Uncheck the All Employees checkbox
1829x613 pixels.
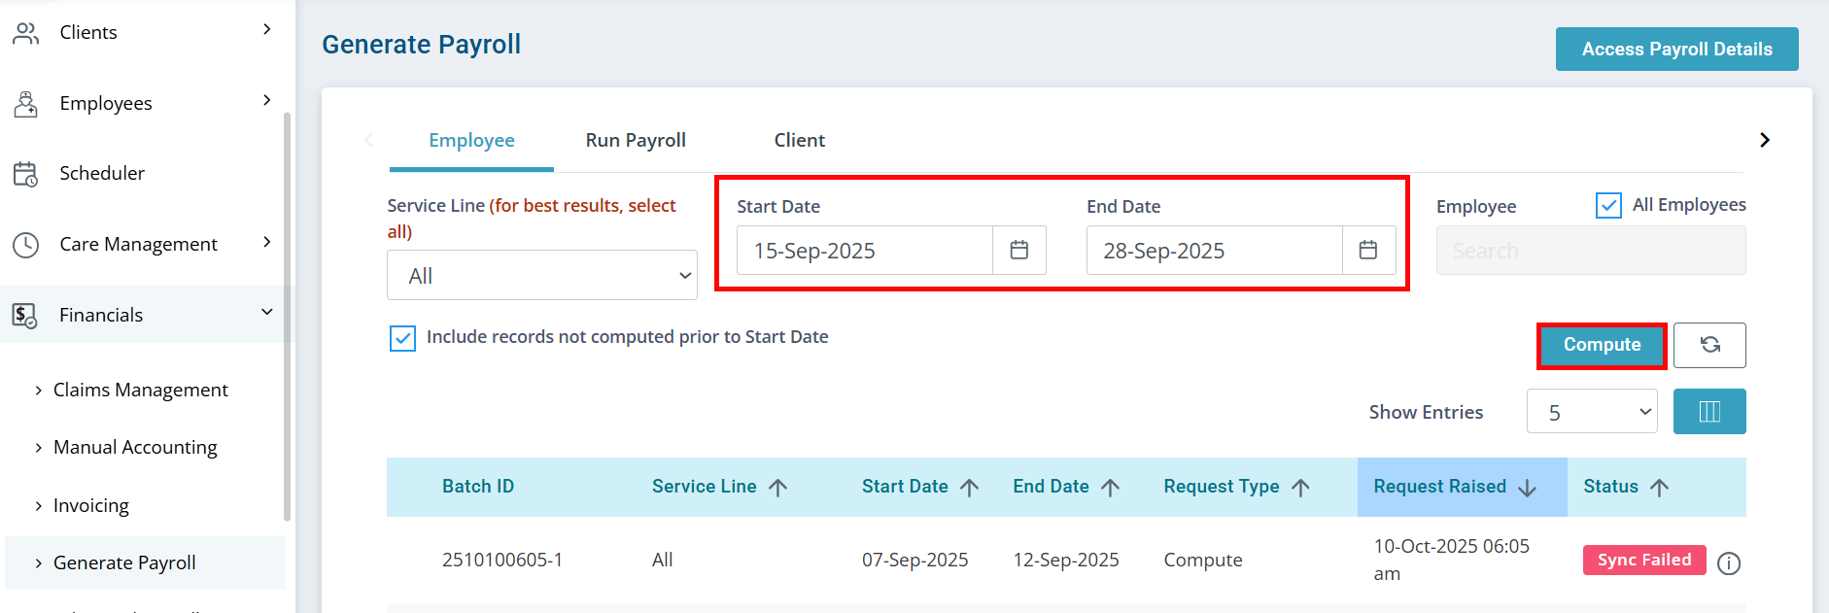click(1608, 205)
